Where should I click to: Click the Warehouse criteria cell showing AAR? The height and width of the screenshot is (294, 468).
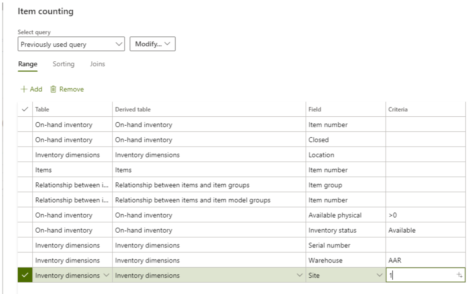pyautogui.click(x=425, y=260)
